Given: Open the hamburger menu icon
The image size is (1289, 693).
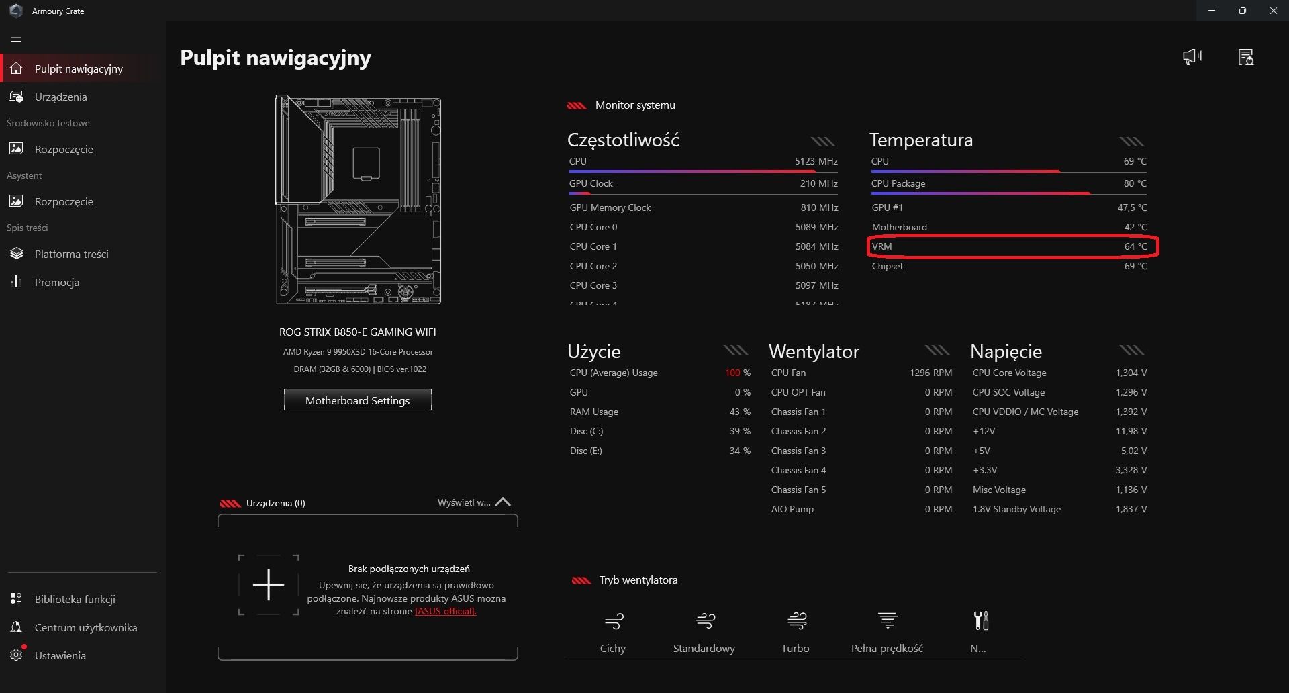Looking at the screenshot, I should click(16, 38).
